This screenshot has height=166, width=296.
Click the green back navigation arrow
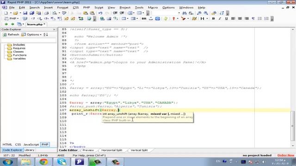6,24
